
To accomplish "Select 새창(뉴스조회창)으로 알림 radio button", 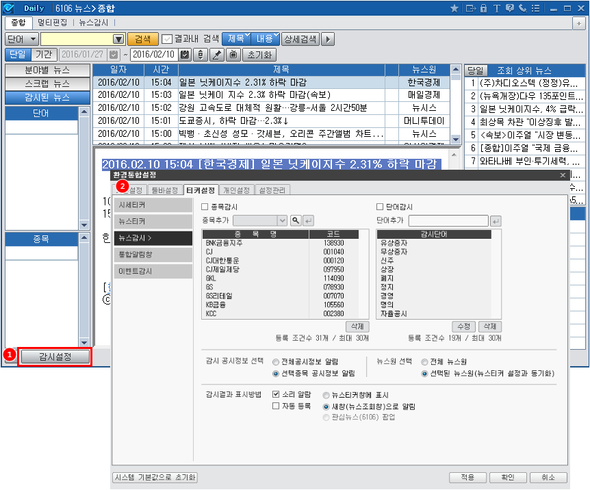I will pyautogui.click(x=326, y=407).
